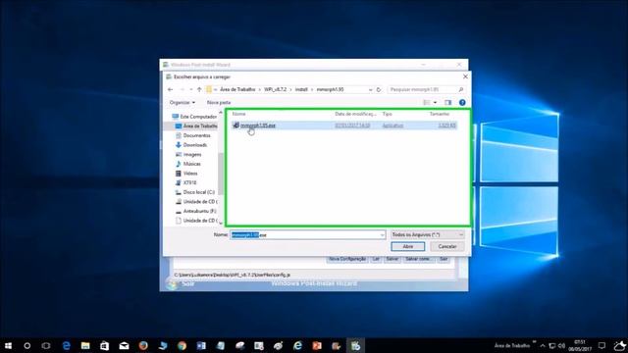Open the filename field dropdown arrow
628x353 pixels.
382,235
